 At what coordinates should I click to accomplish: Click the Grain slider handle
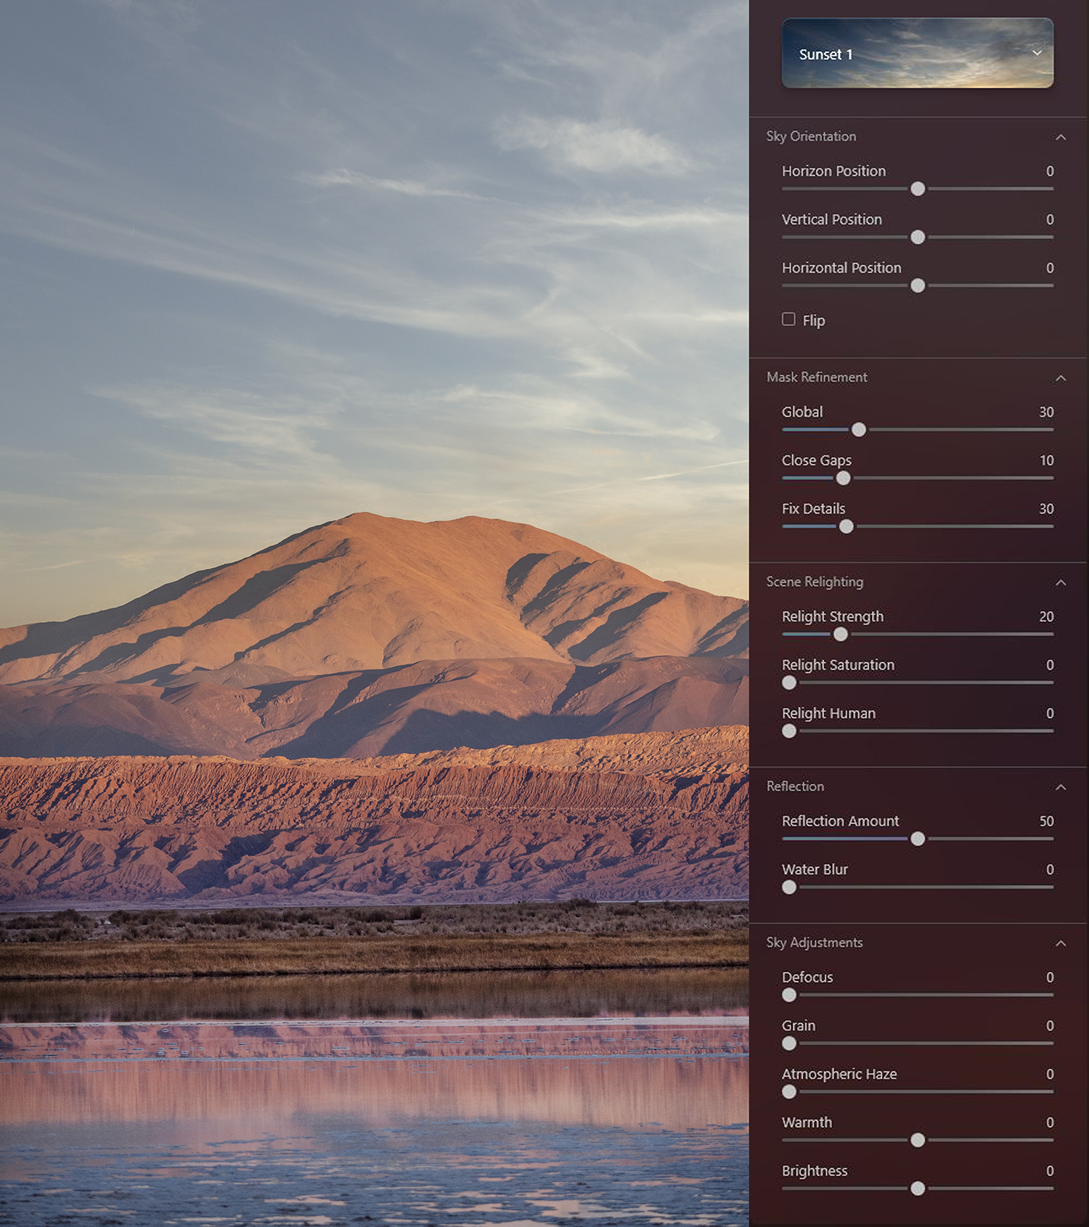tap(789, 1044)
